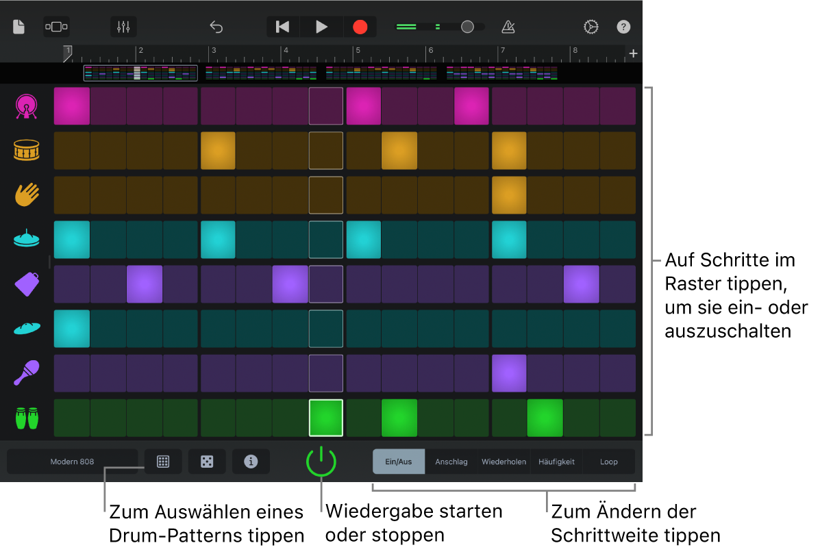This screenshot has height=554, width=820.
Task: Select the snare drum row icon
Action: coord(25,151)
